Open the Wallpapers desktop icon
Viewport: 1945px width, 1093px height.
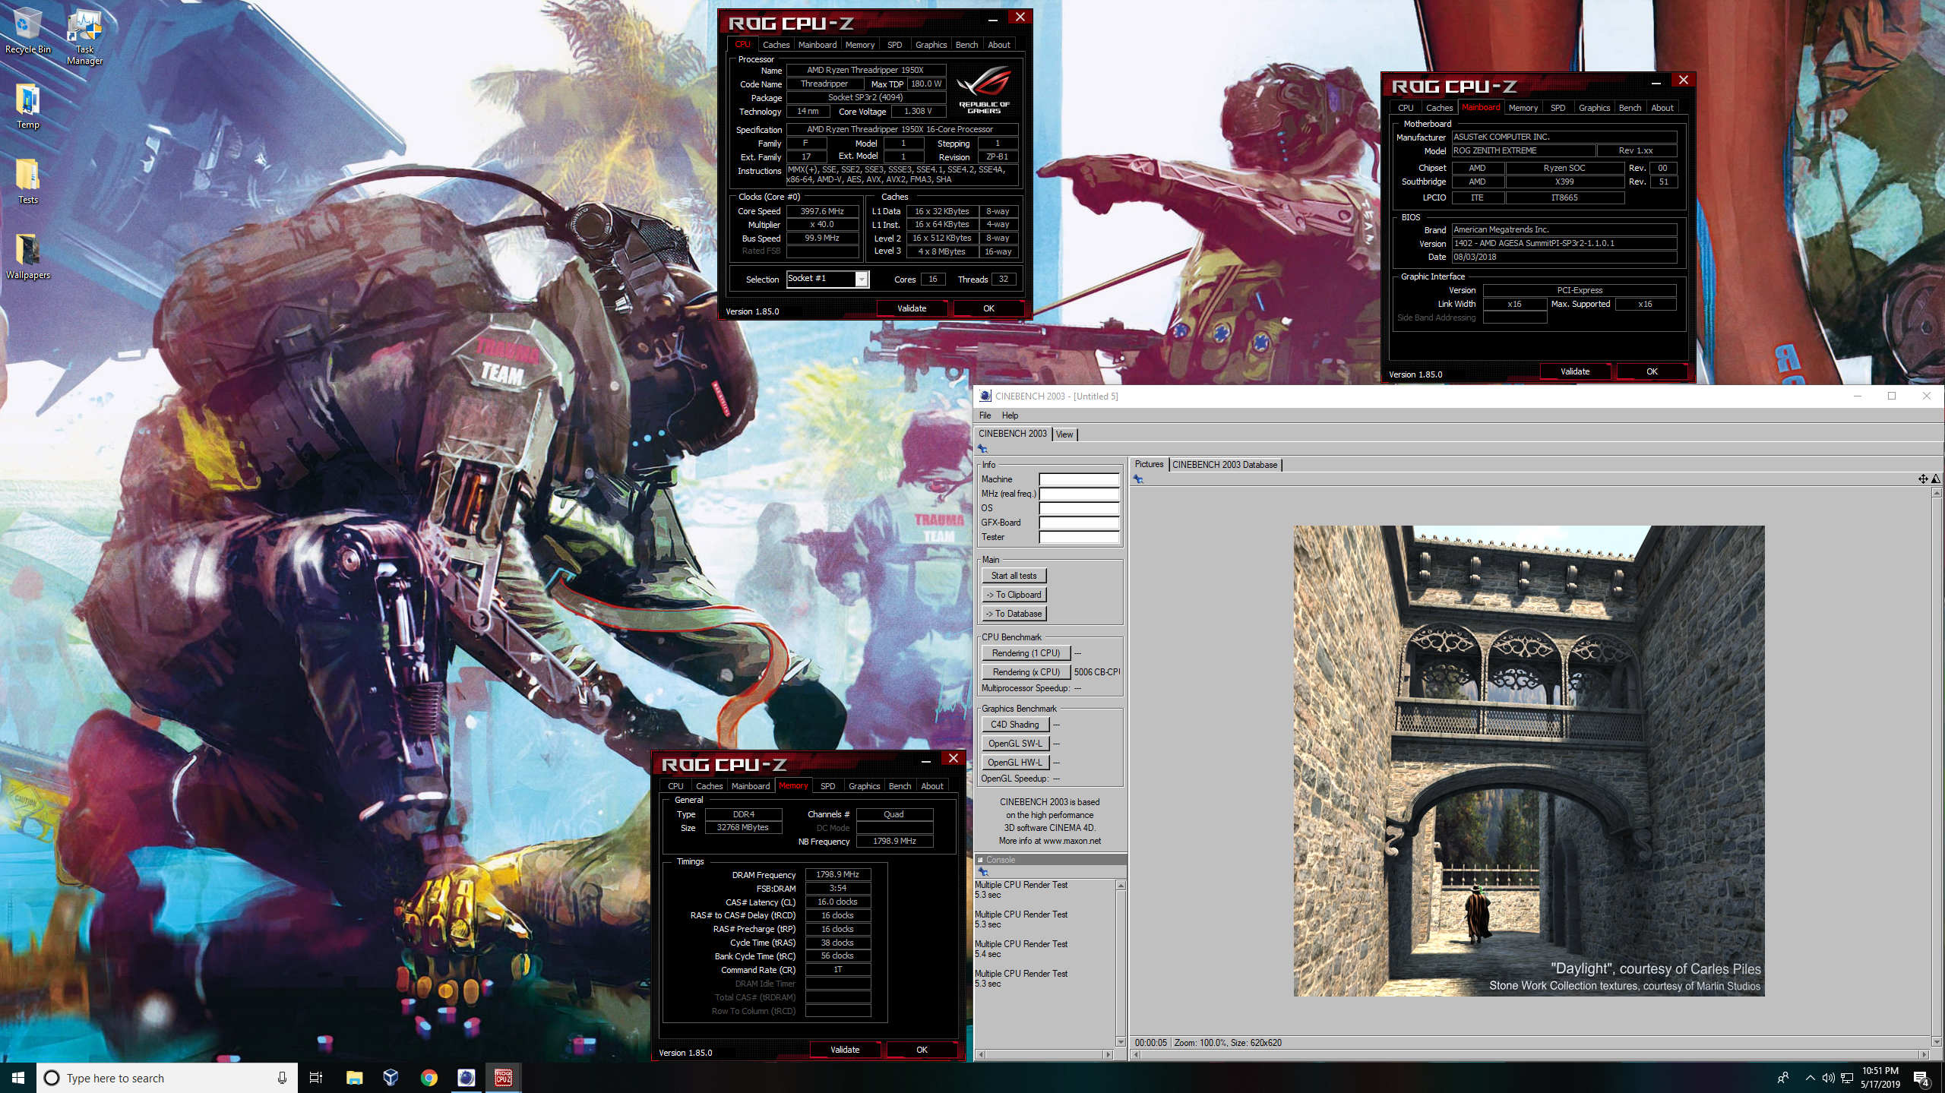27,256
